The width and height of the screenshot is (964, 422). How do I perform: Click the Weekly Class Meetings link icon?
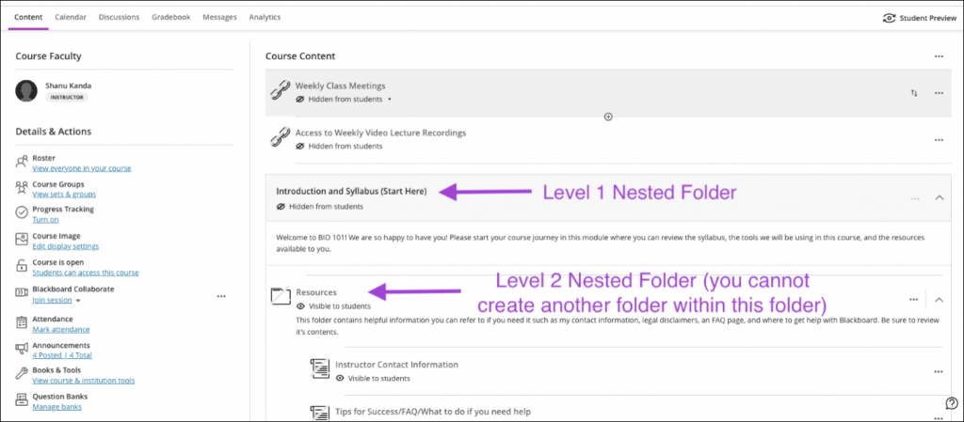click(281, 90)
